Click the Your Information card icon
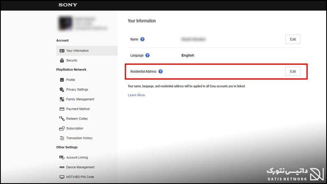The image size is (327, 184). click(62, 51)
